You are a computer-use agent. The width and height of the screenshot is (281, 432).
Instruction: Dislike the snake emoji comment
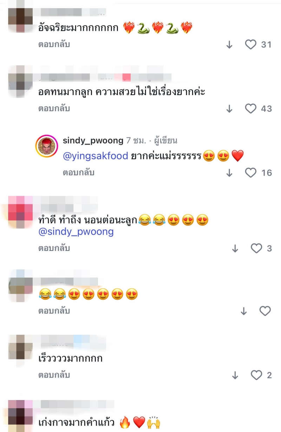point(229,45)
